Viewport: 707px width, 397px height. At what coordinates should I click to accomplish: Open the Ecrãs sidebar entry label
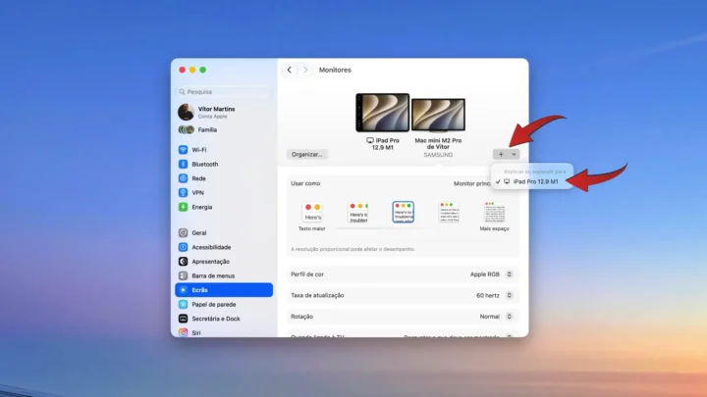[x=199, y=290]
